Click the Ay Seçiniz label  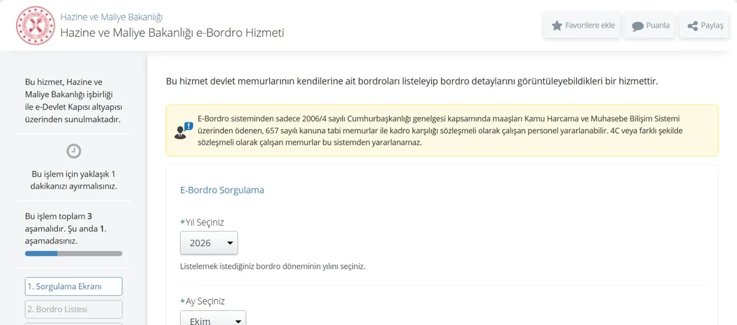pyautogui.click(x=203, y=301)
